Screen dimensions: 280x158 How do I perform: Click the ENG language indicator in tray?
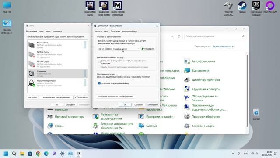point(246,154)
